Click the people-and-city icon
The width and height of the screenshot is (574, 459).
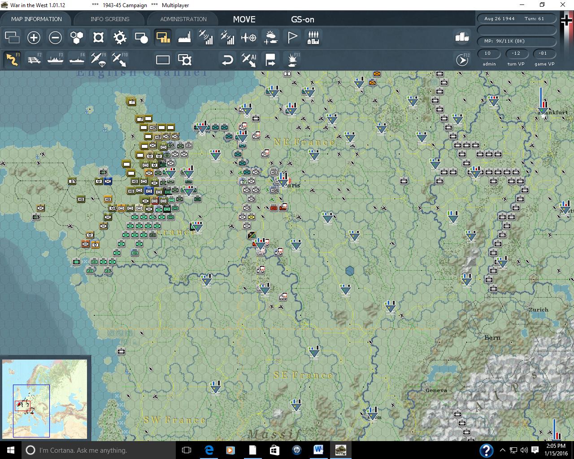click(x=313, y=38)
